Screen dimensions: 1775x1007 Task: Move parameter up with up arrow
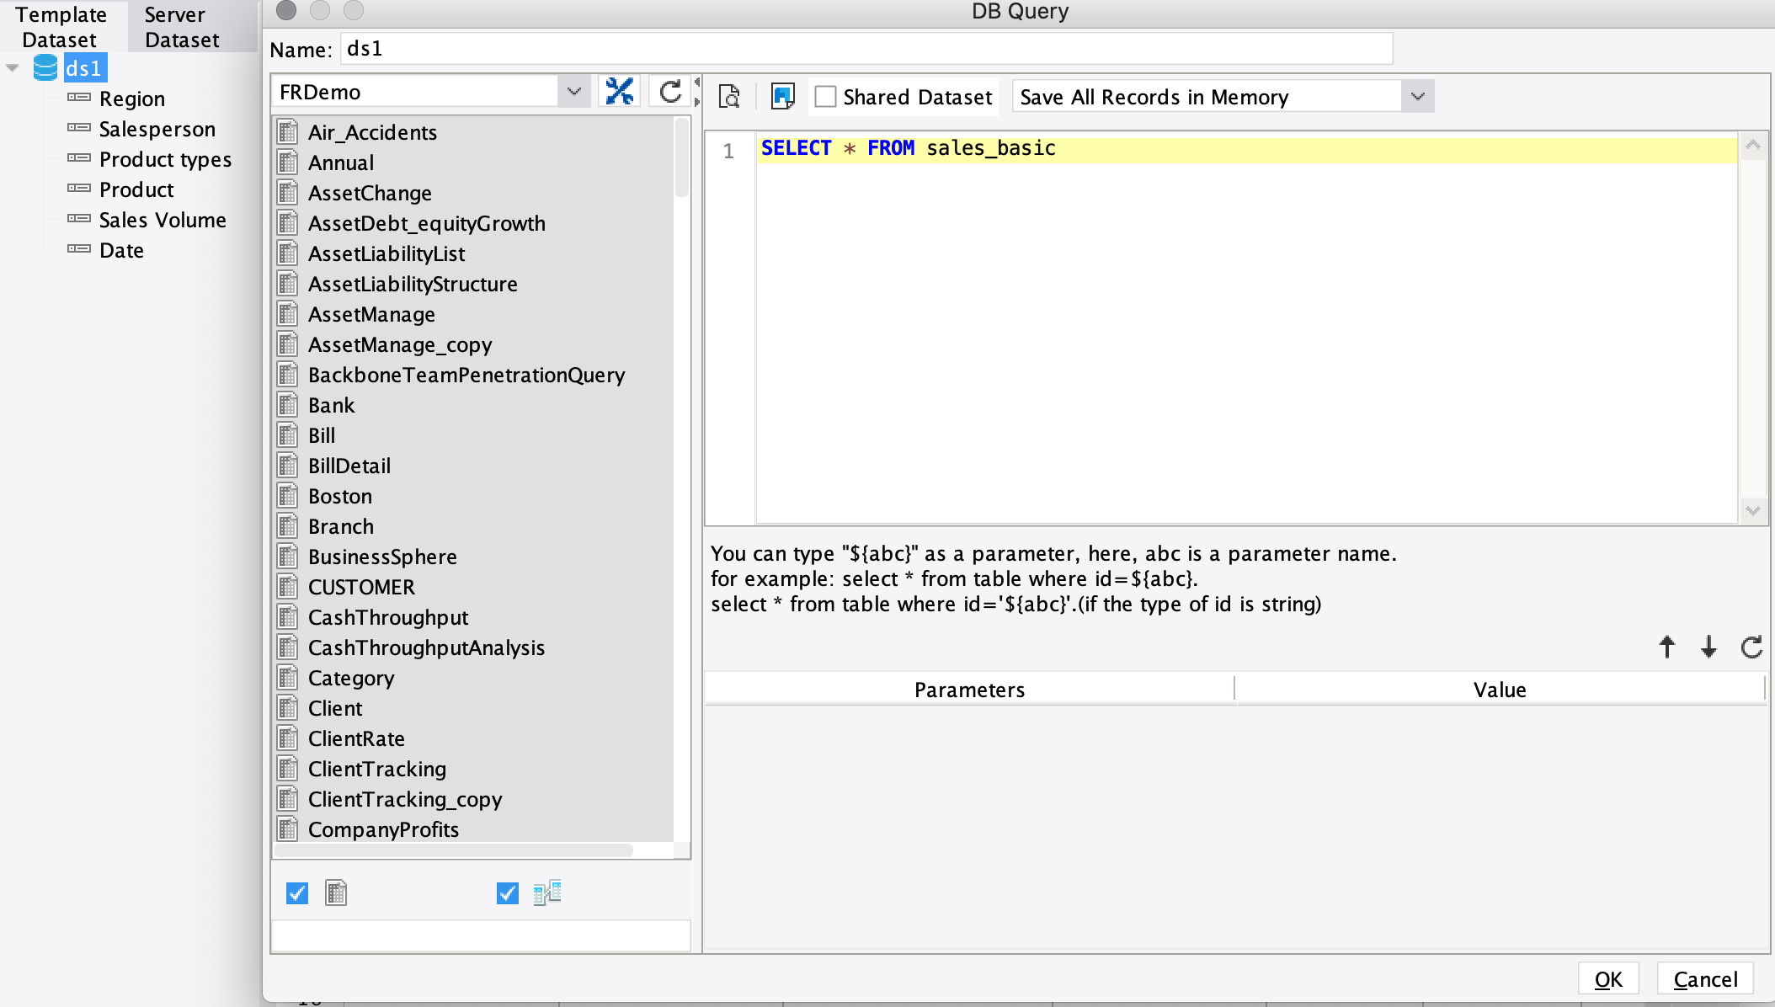point(1667,647)
